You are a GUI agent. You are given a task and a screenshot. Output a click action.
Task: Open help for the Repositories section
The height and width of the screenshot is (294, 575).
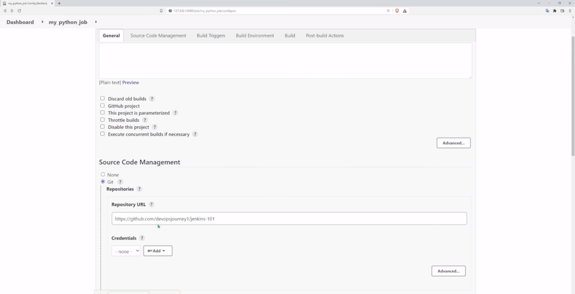point(139,189)
